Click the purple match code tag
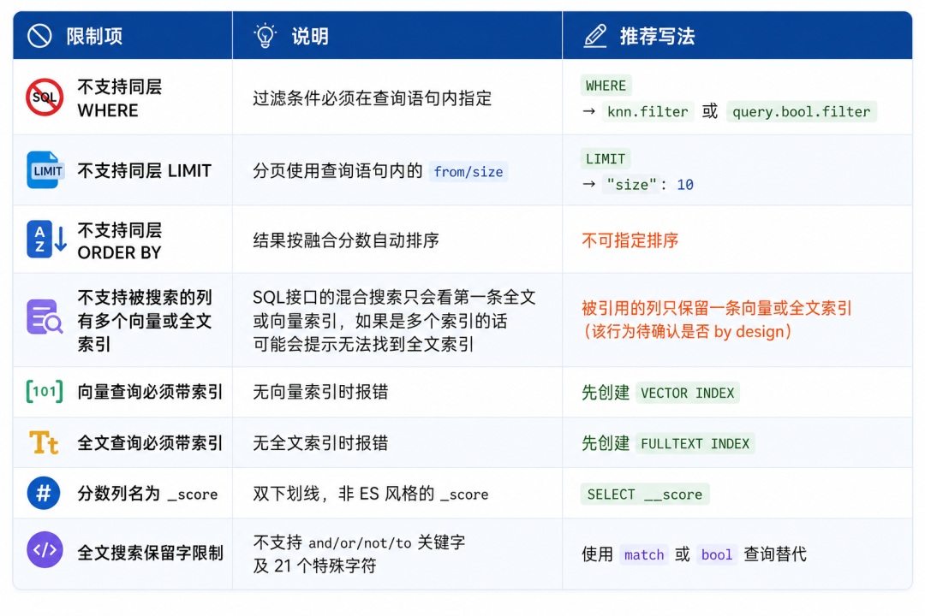 click(644, 554)
